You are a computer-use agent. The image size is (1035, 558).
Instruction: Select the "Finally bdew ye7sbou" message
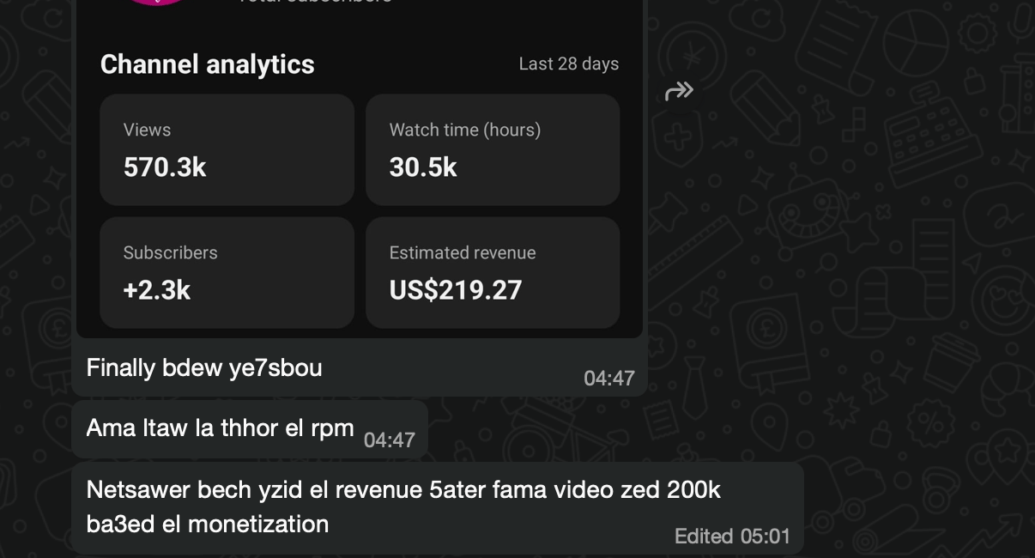click(x=204, y=368)
